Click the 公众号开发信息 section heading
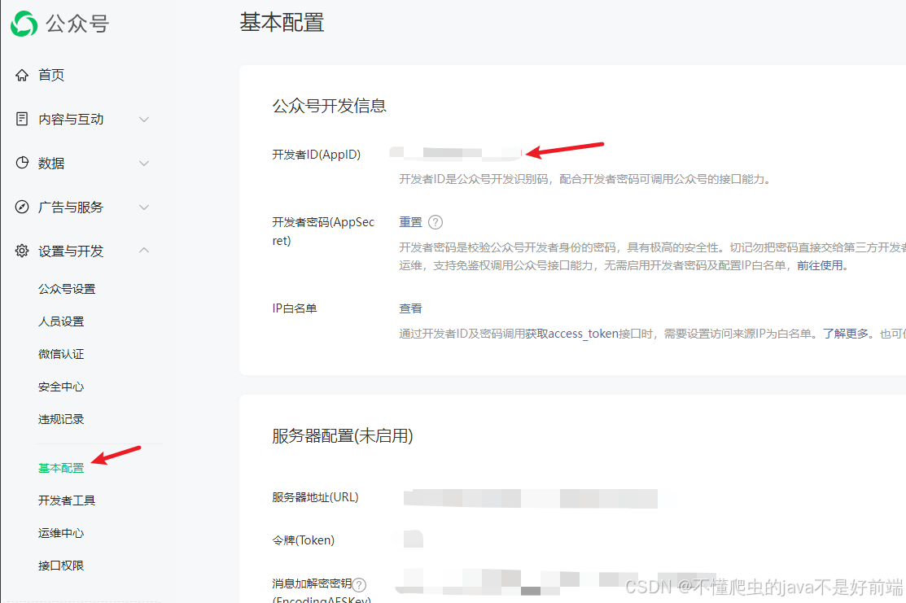The image size is (906, 603). tap(330, 106)
